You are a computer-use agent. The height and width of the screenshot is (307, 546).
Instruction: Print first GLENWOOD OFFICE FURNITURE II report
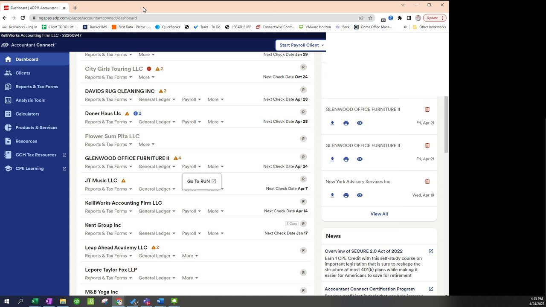click(346, 123)
